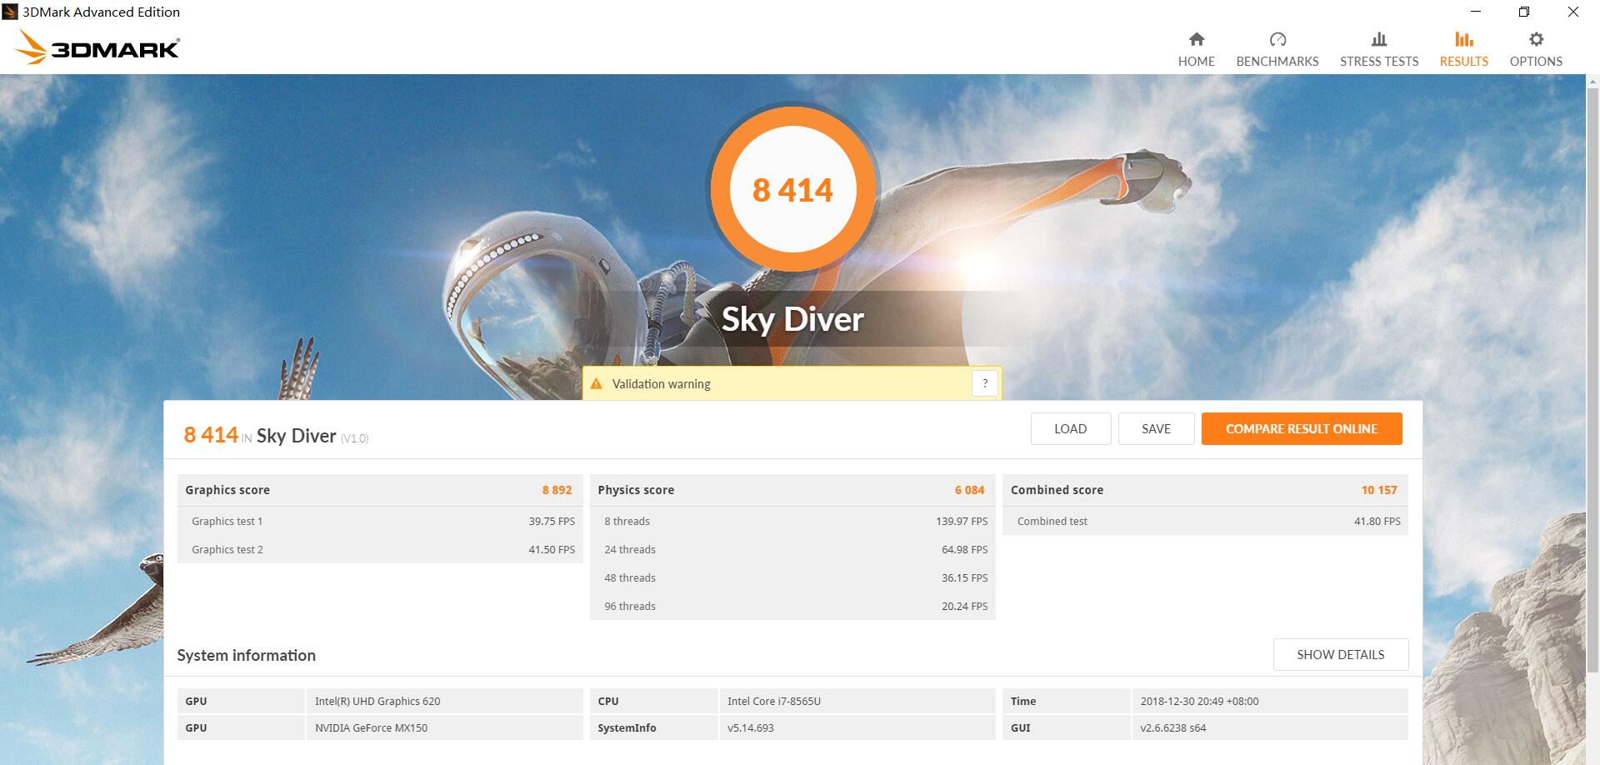This screenshot has height=765, width=1600.
Task: Click the question mark help button
Action: tap(985, 383)
